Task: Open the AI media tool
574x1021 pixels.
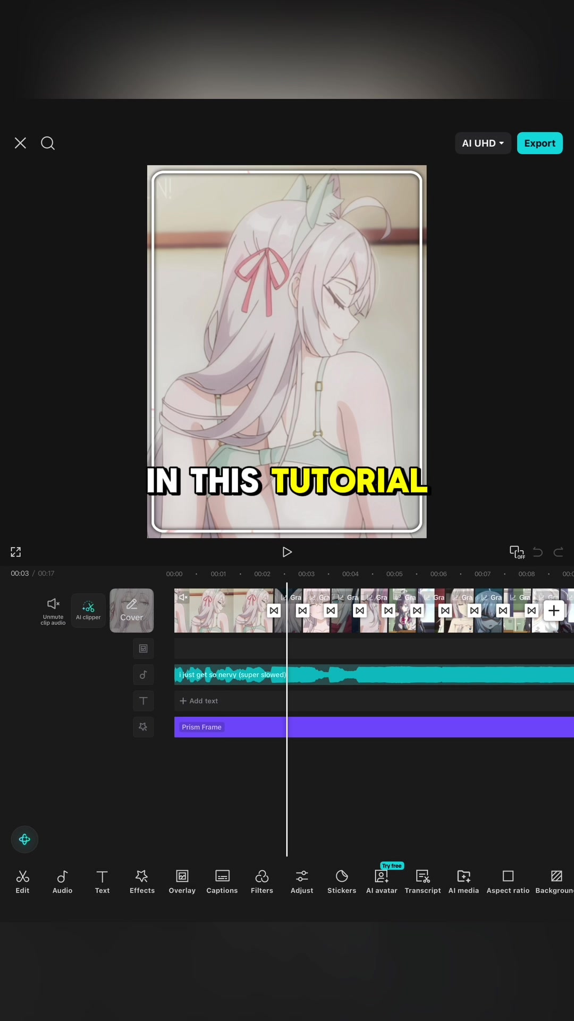Action: click(463, 882)
